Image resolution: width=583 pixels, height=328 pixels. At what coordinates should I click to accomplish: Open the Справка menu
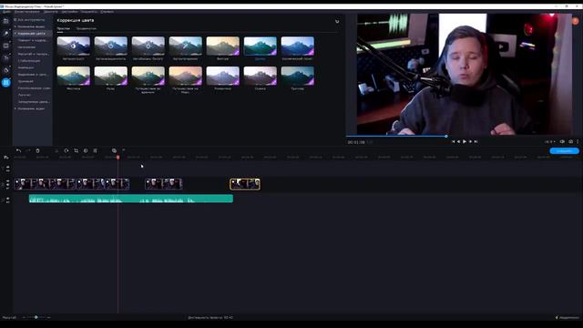(x=107, y=12)
